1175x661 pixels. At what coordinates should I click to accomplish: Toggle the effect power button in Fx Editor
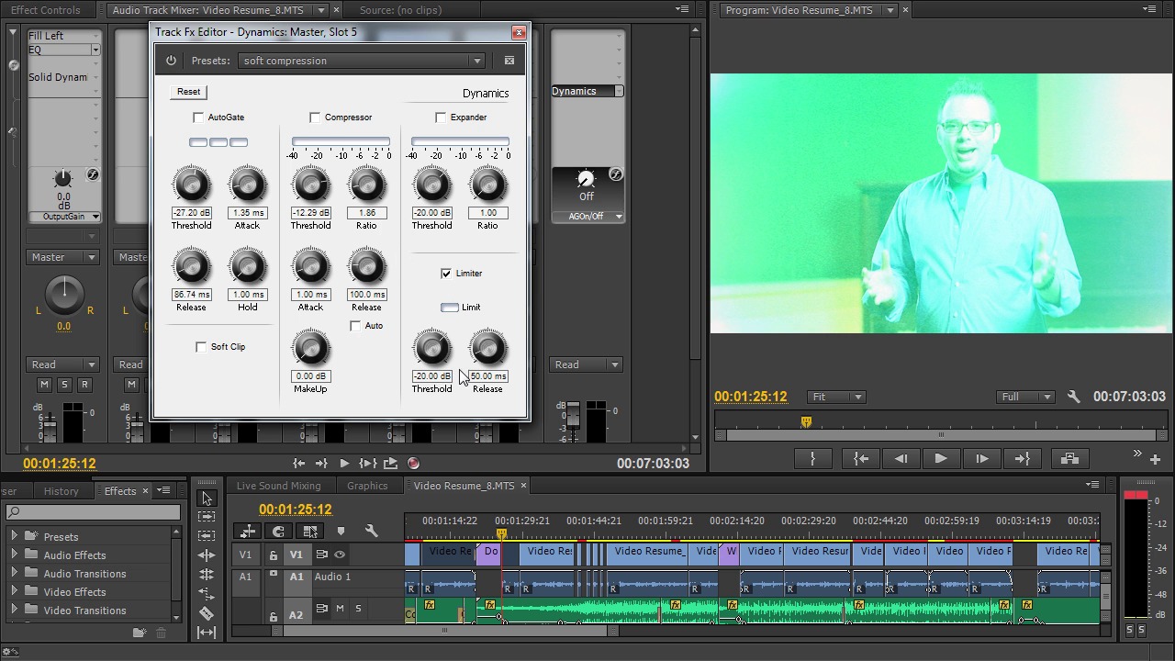click(x=171, y=61)
